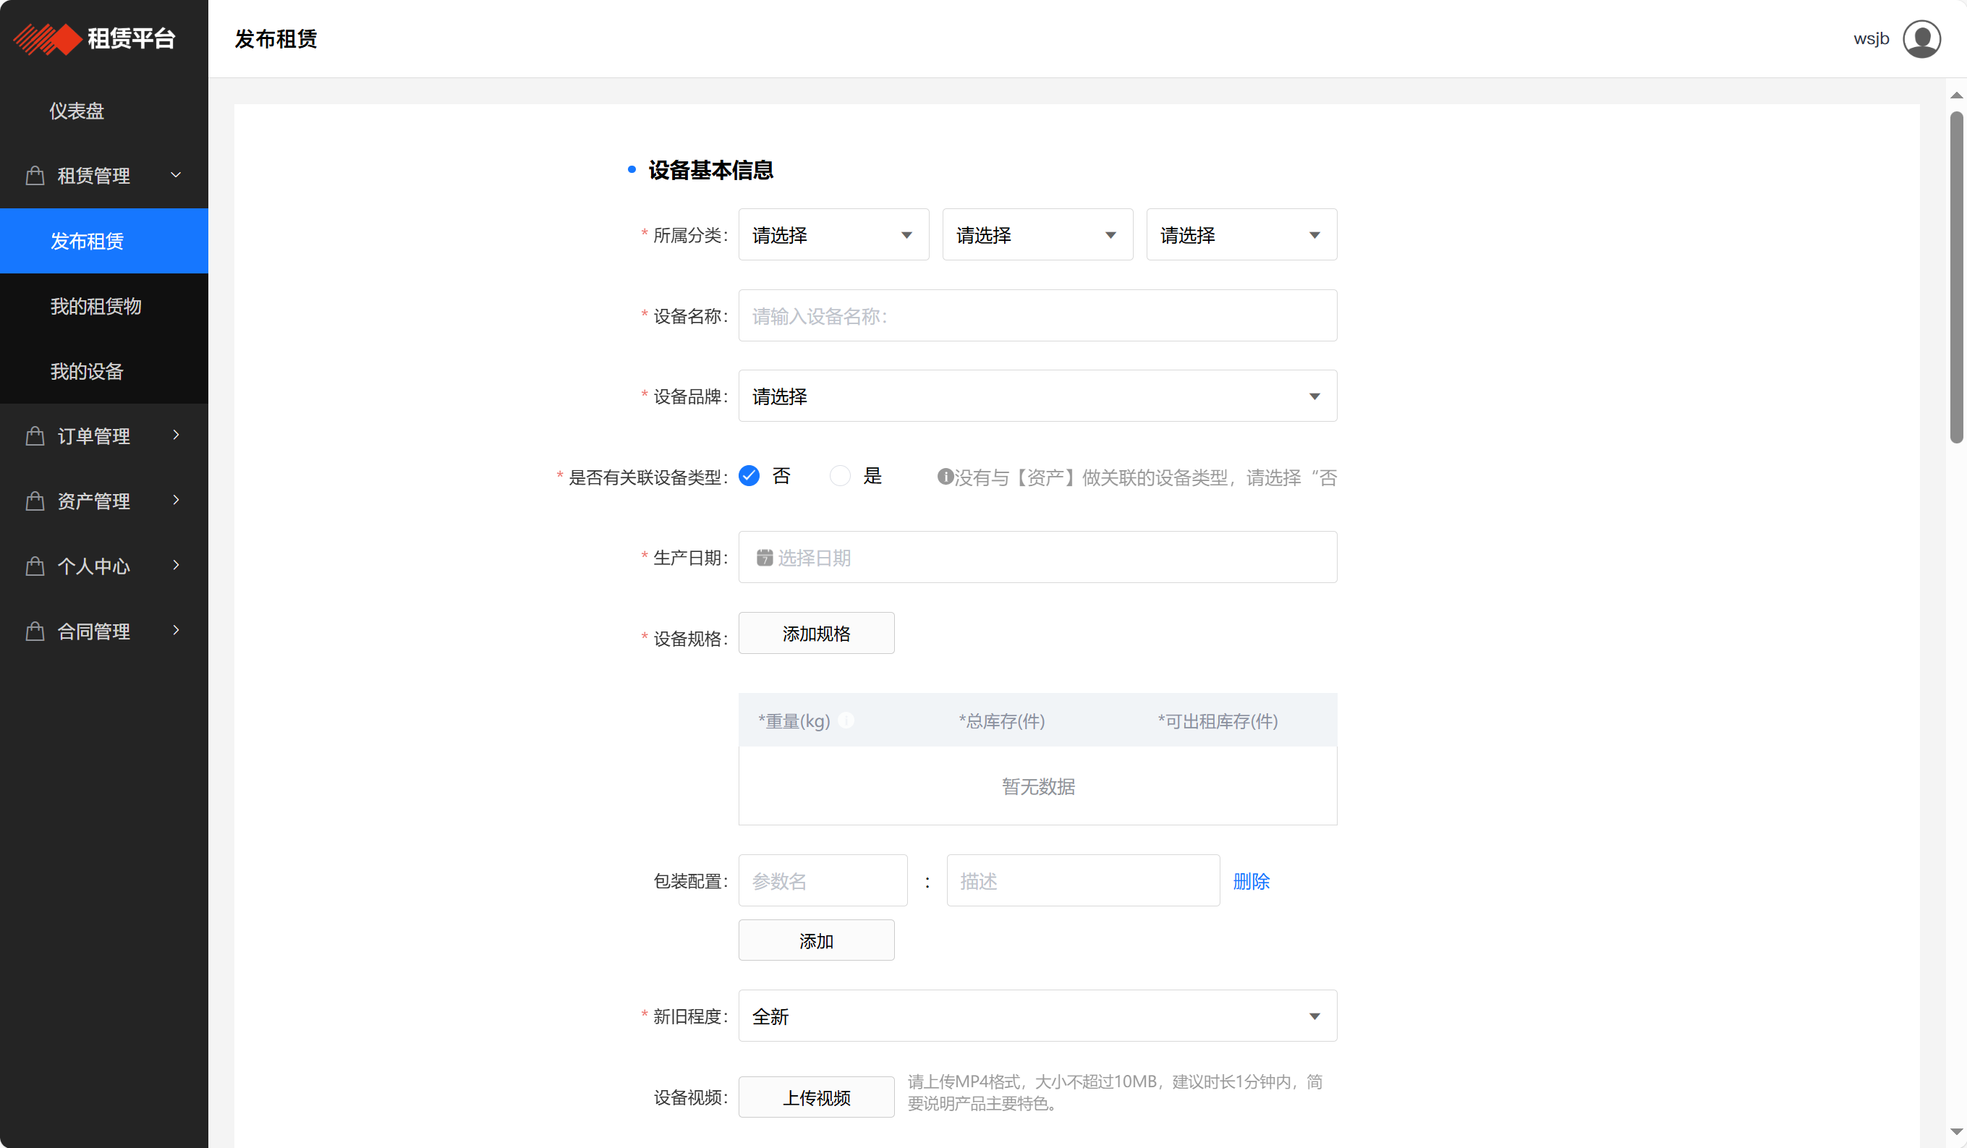
Task: Click the bag icon beside 资产管理
Action: [35, 501]
